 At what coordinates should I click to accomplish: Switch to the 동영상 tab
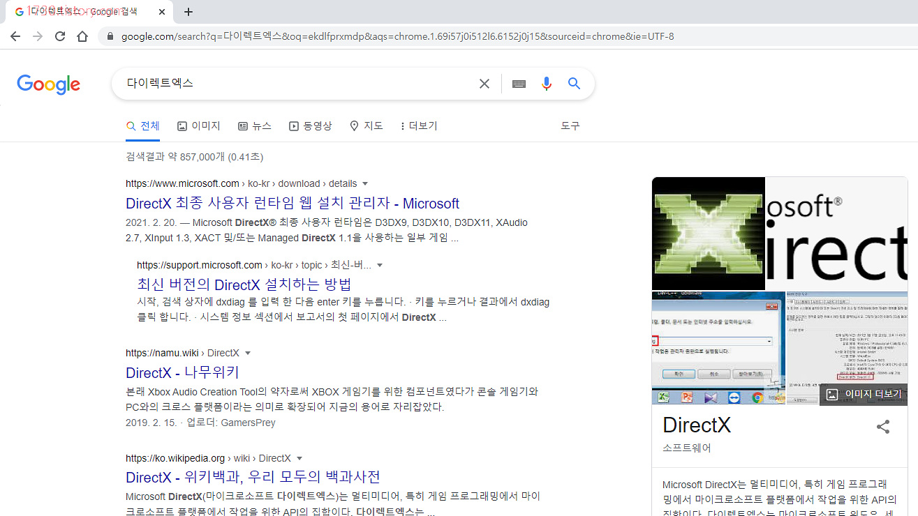(x=311, y=126)
